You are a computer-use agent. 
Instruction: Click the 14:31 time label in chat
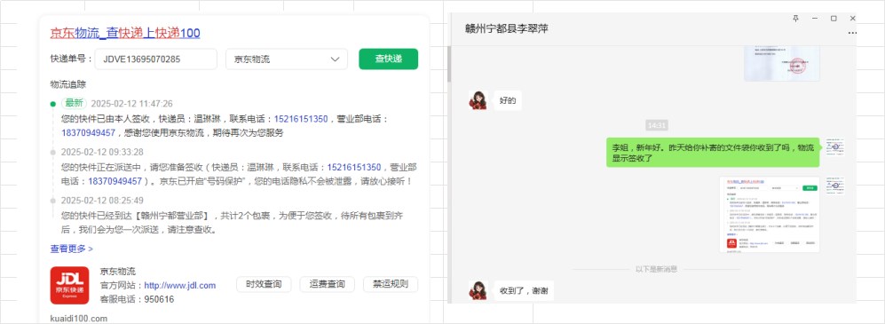point(656,125)
